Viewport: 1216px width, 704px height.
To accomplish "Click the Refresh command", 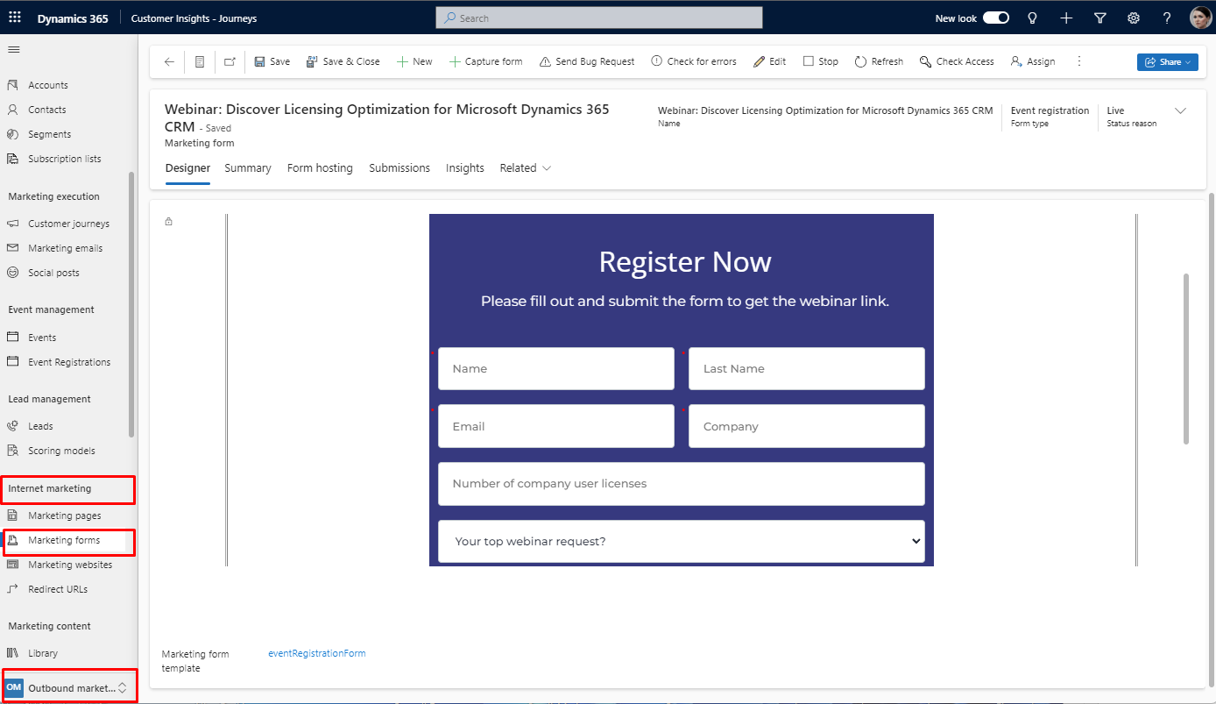I will point(879,61).
